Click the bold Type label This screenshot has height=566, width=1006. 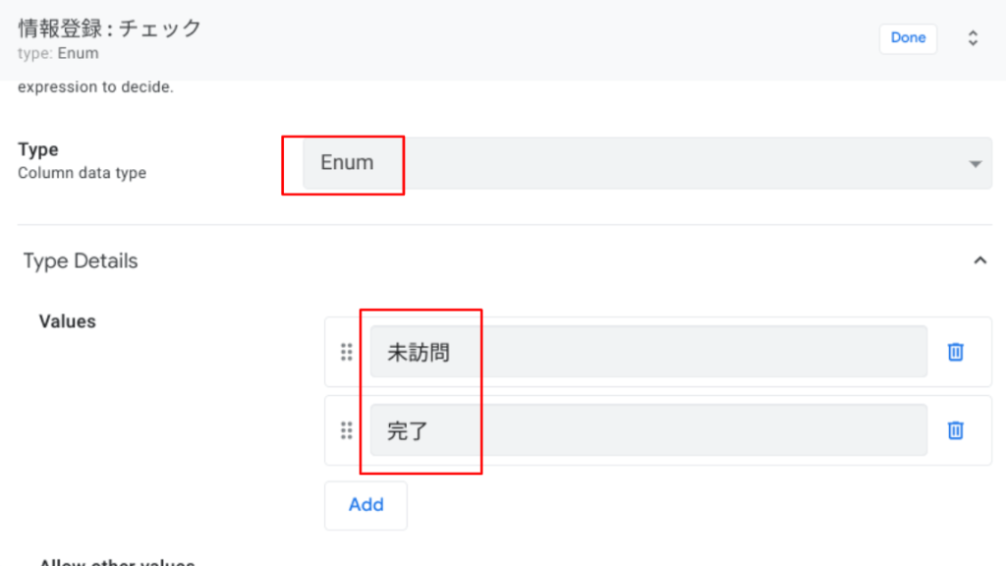pyautogui.click(x=38, y=149)
